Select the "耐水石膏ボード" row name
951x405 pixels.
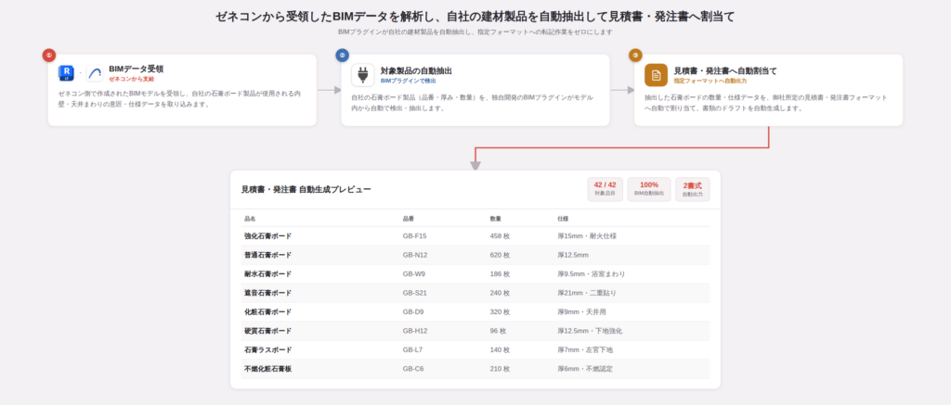click(267, 274)
